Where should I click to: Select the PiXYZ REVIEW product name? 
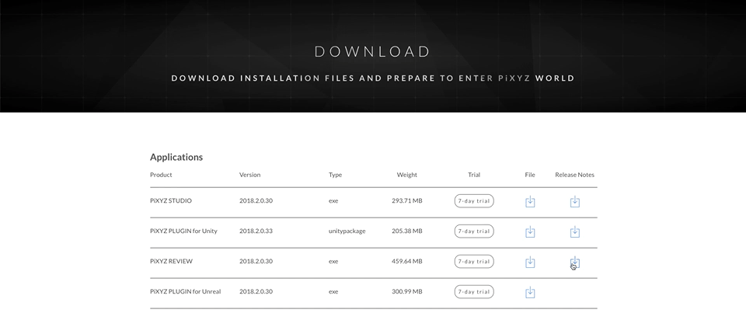click(170, 261)
